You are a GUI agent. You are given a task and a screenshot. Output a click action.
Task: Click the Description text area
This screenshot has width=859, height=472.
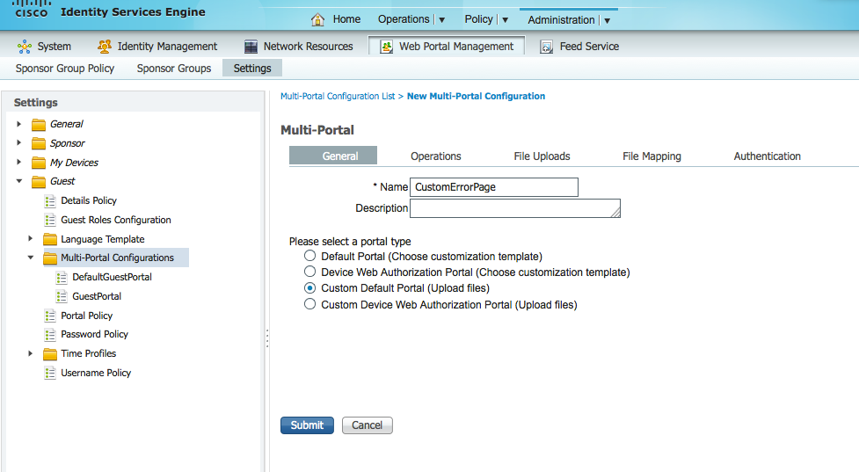tap(515, 208)
